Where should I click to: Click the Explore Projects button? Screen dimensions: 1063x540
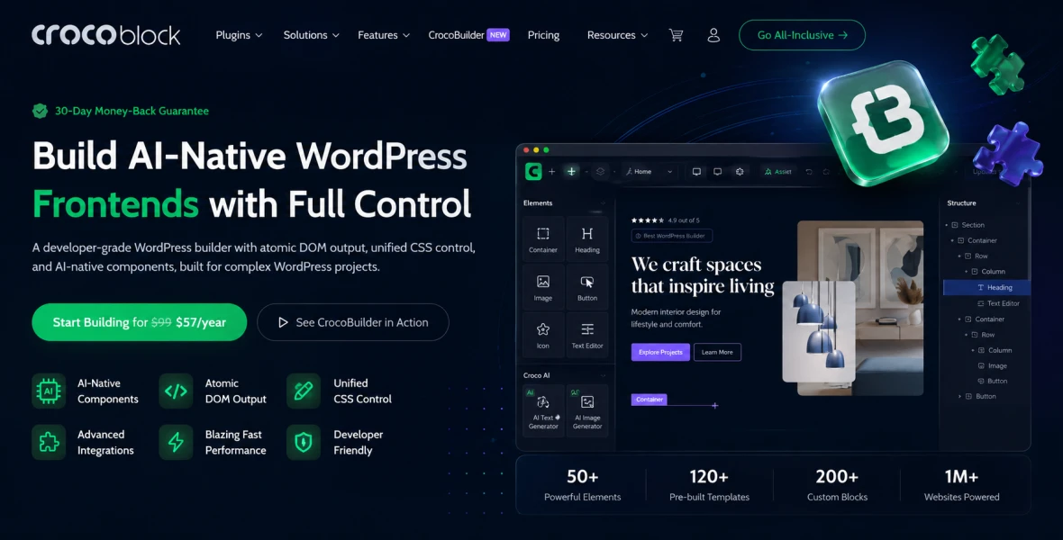[x=660, y=352]
